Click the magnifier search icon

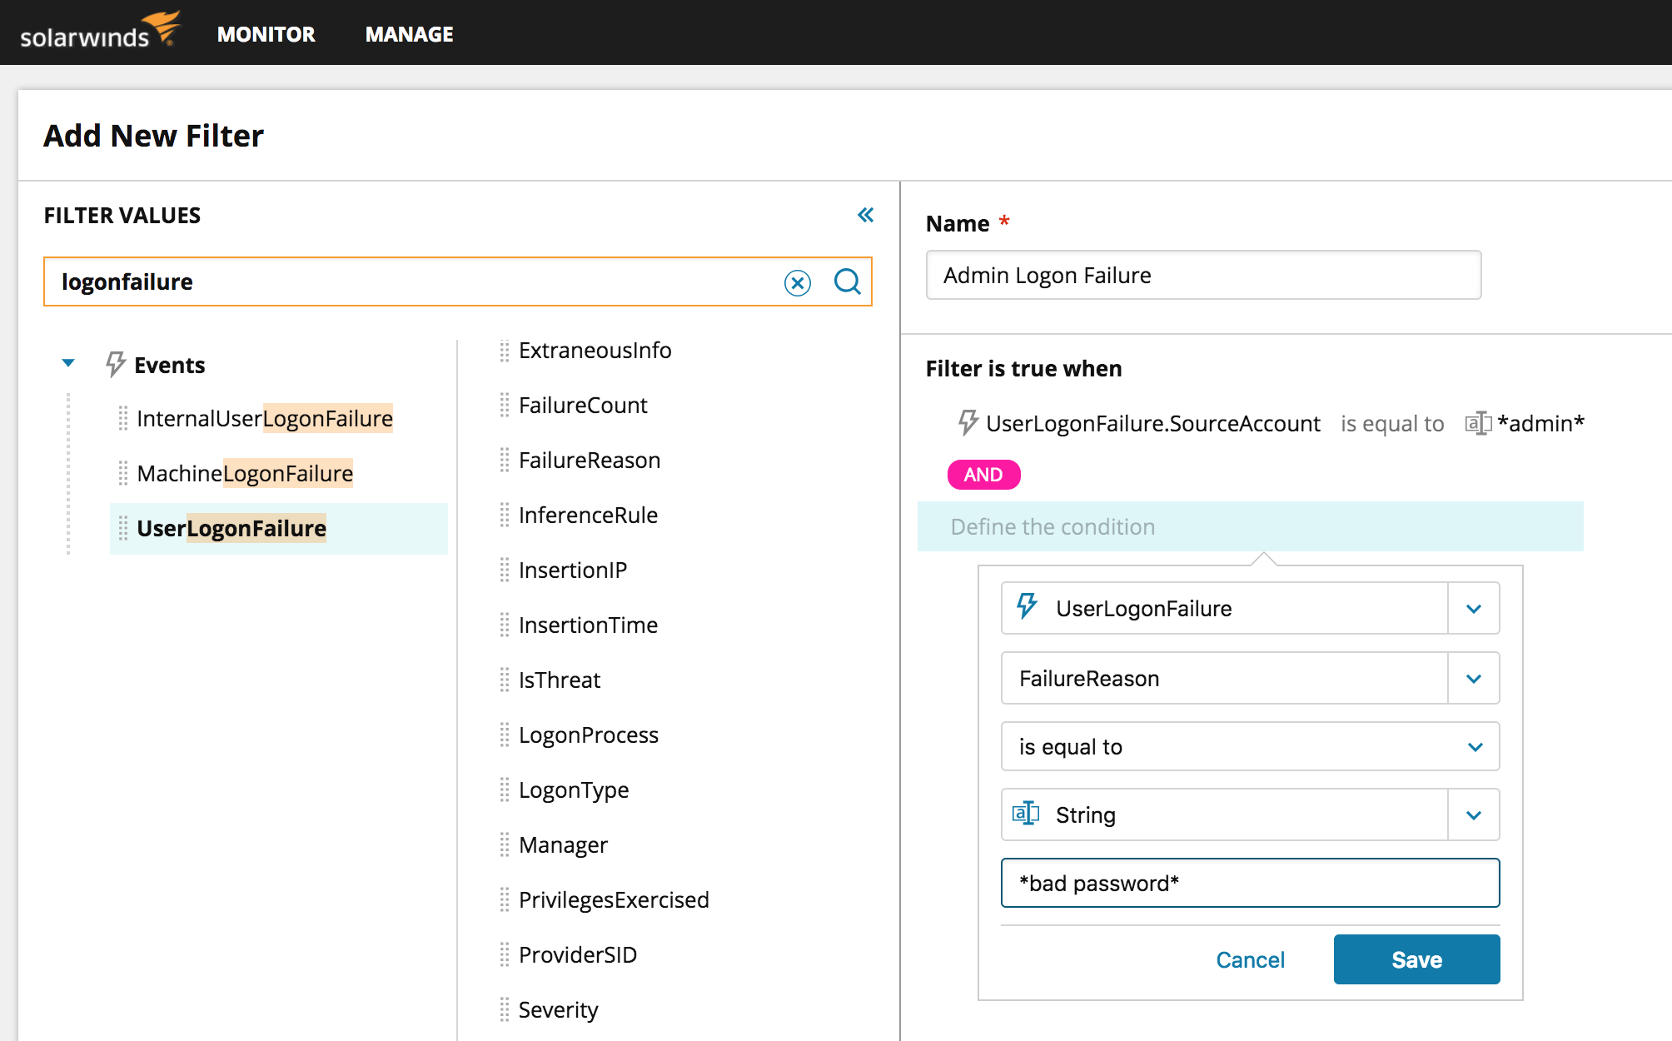click(847, 281)
